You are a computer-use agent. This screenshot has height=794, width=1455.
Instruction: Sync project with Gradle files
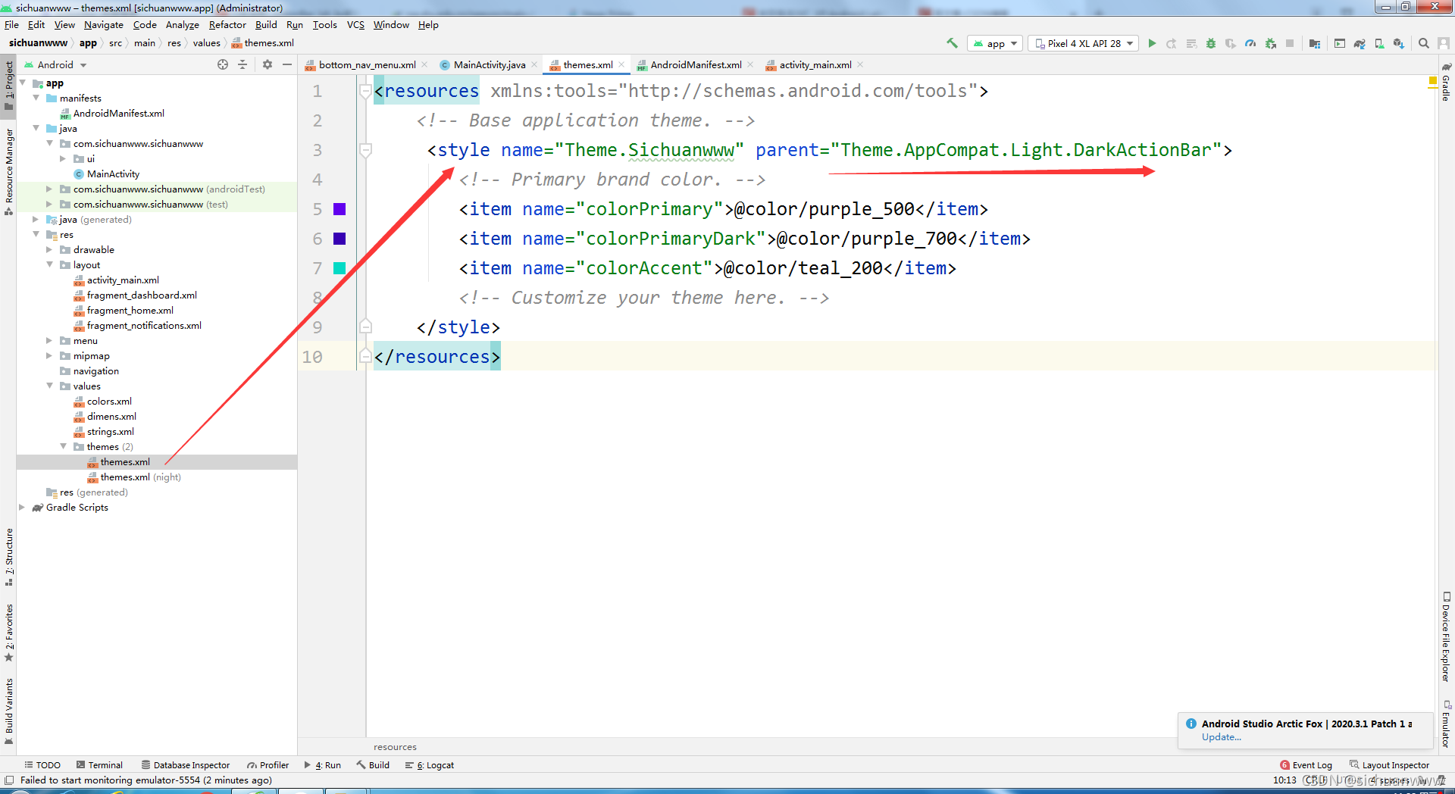[x=1360, y=44]
